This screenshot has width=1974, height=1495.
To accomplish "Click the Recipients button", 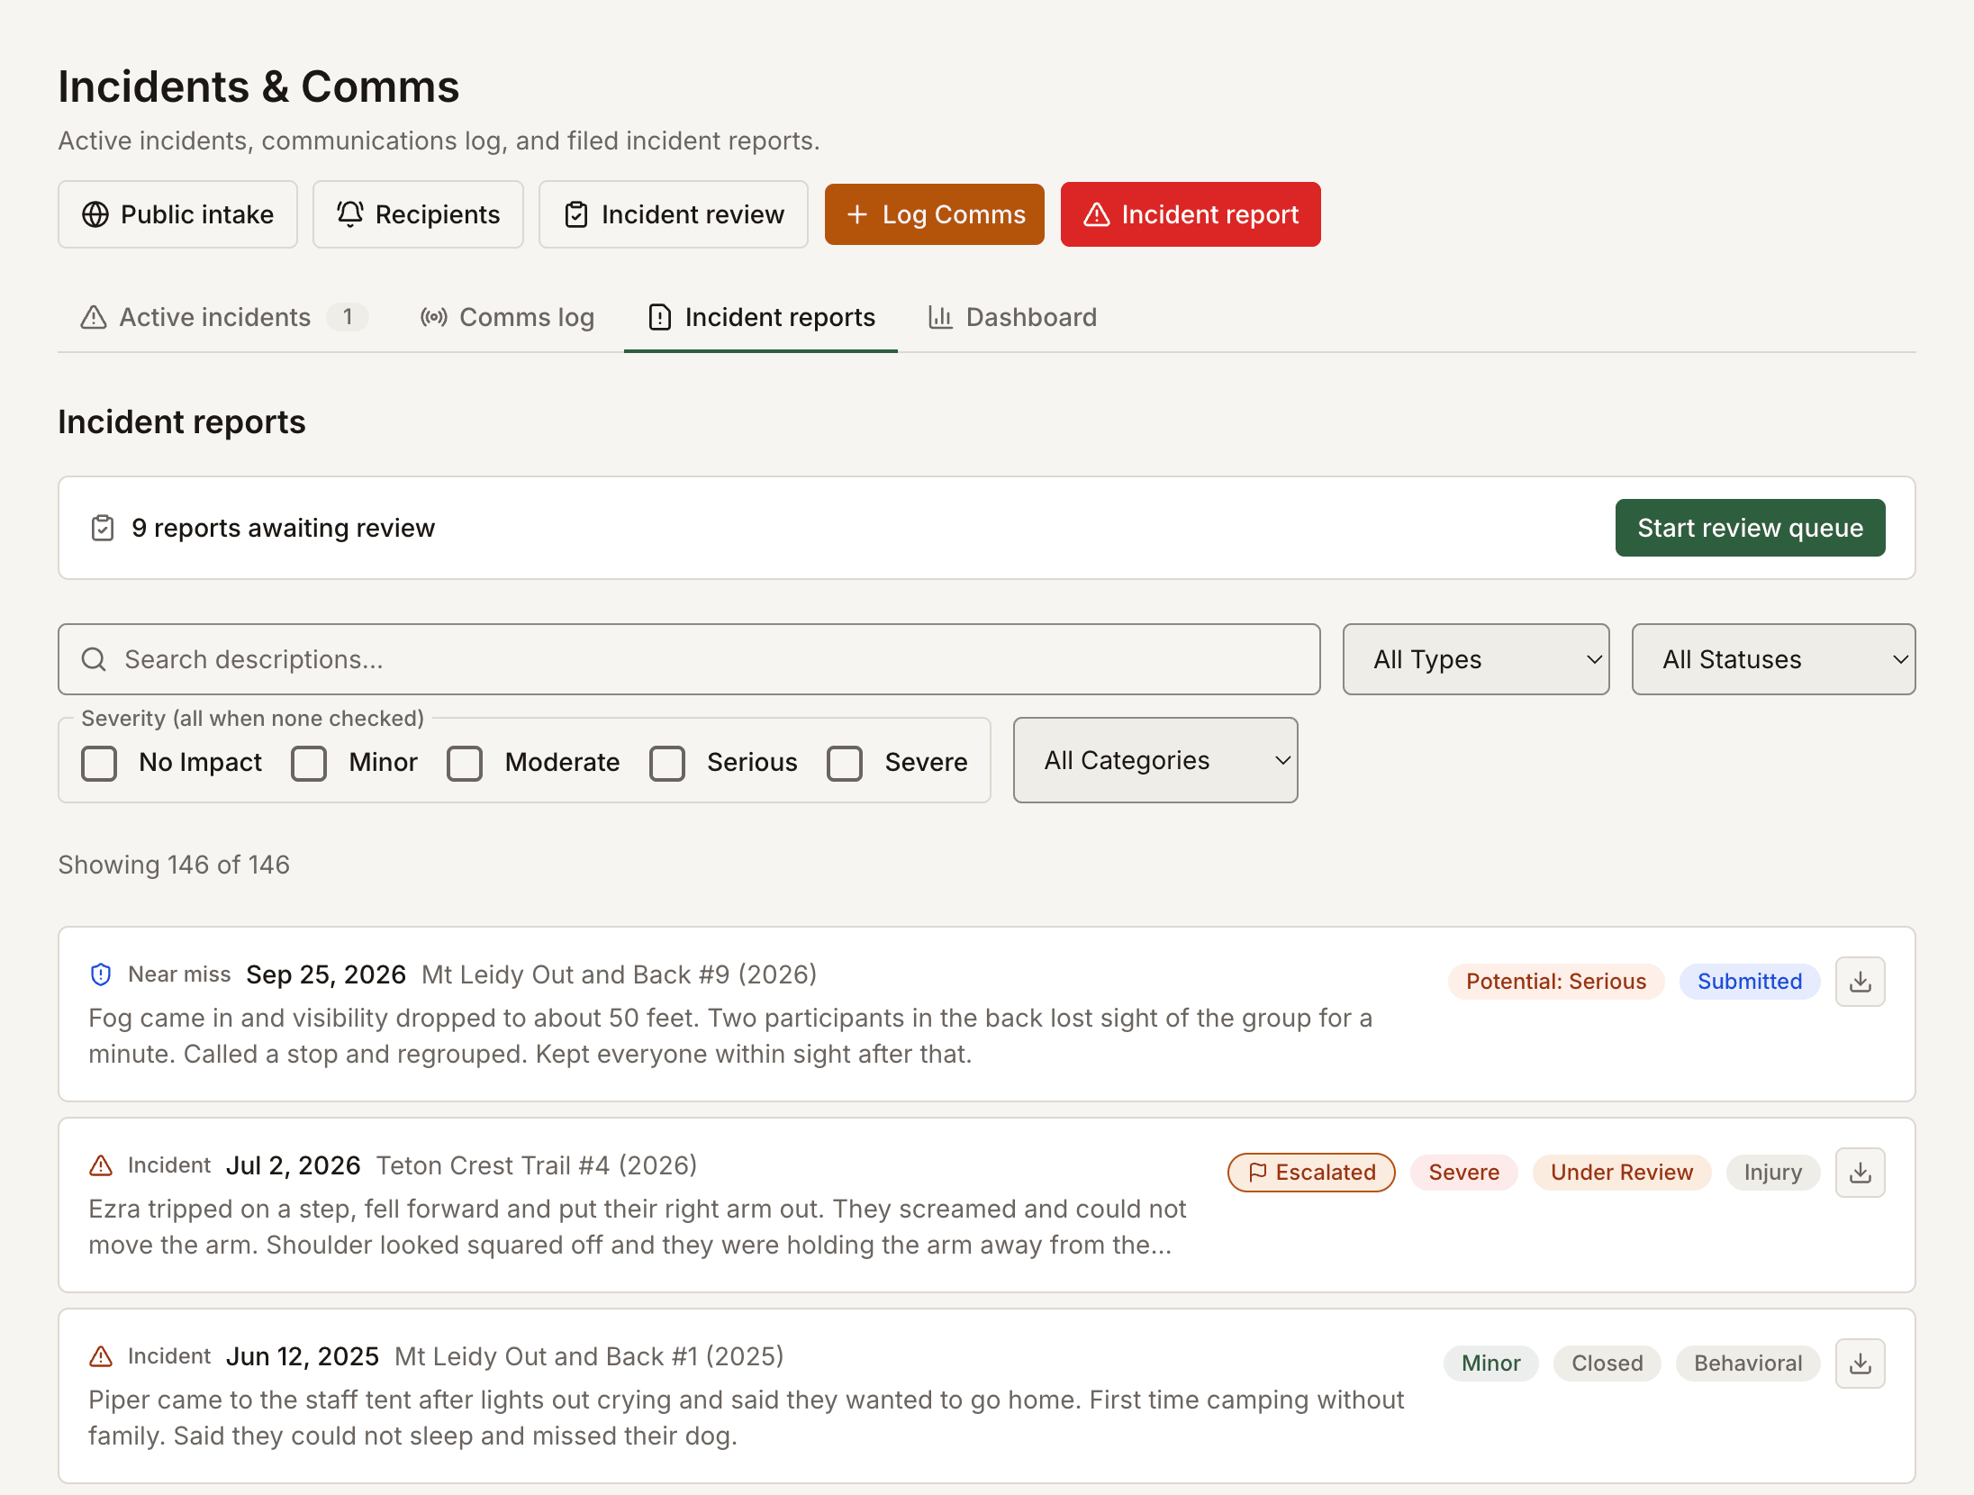I will click(418, 214).
